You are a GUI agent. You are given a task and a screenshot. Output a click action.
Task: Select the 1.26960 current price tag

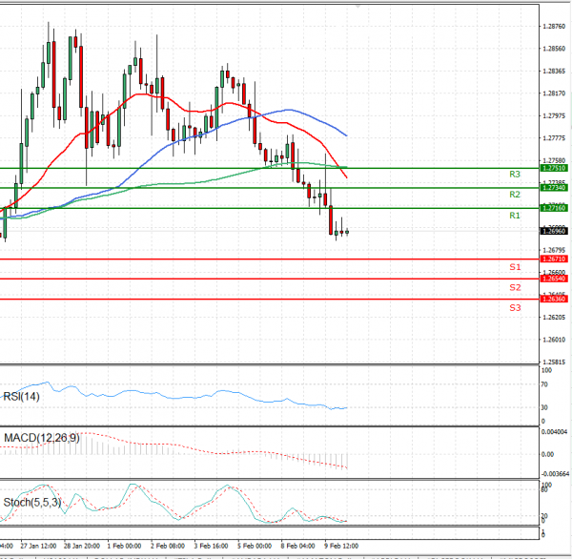(554, 231)
